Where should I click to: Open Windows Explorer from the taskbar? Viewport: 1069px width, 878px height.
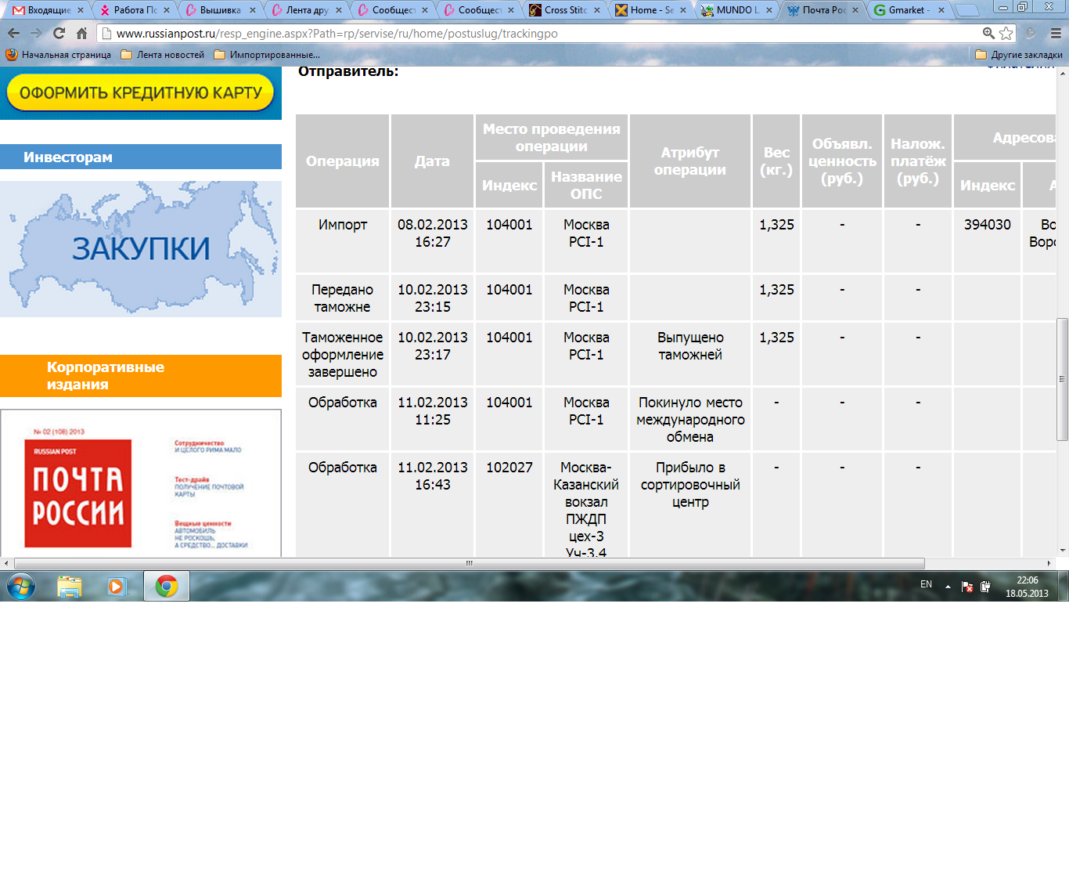pos(70,586)
